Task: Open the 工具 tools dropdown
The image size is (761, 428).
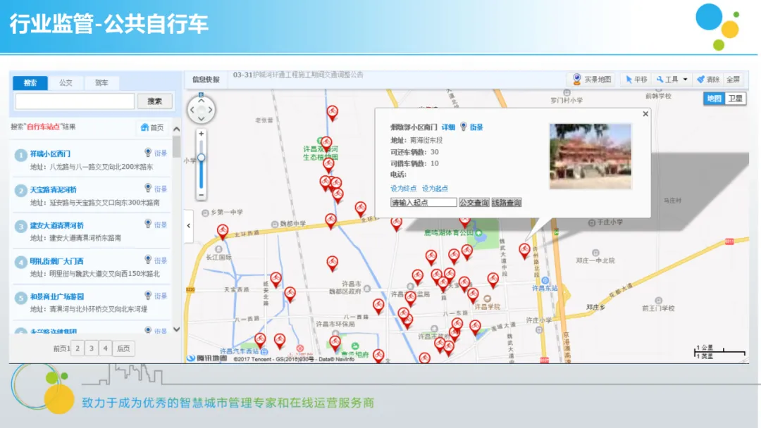Action: click(672, 80)
